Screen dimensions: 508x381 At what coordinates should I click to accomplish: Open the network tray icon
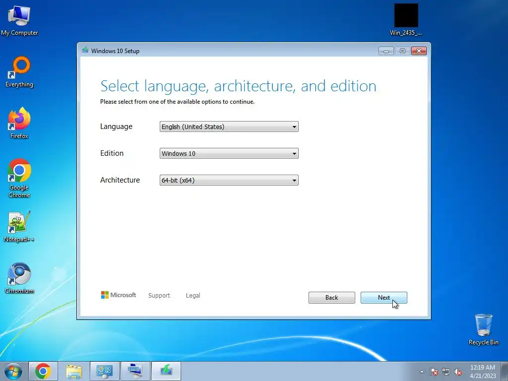pyautogui.click(x=446, y=372)
